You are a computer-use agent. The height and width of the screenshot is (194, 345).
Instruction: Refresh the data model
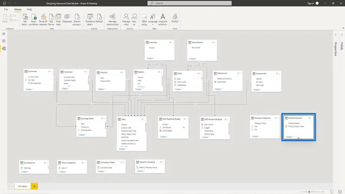[99, 19]
